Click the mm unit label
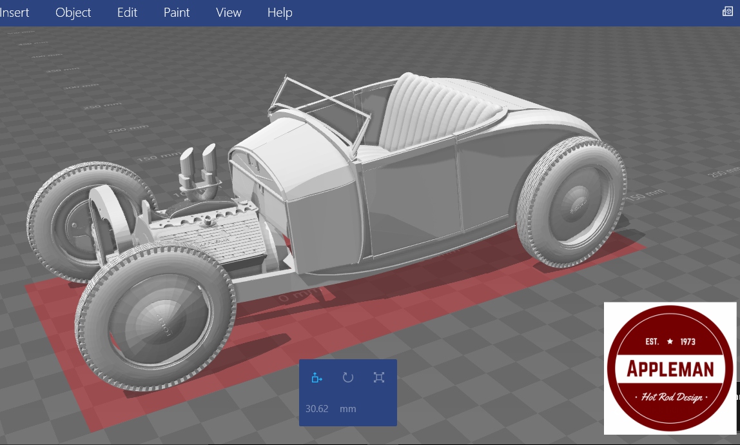The width and height of the screenshot is (740, 445). click(348, 409)
